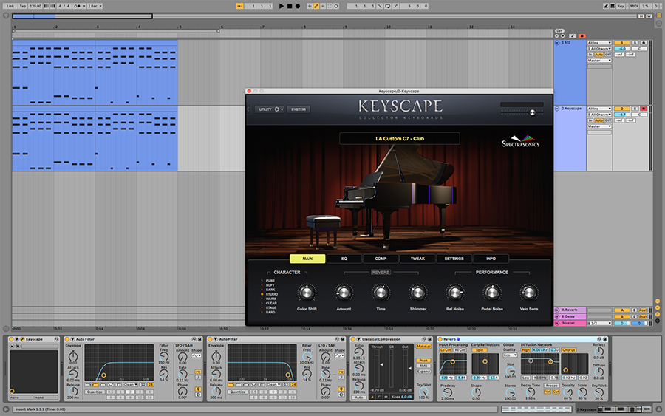Click the Tap tempo button
Viewport: 665px width, 416px height.
[x=22, y=6]
